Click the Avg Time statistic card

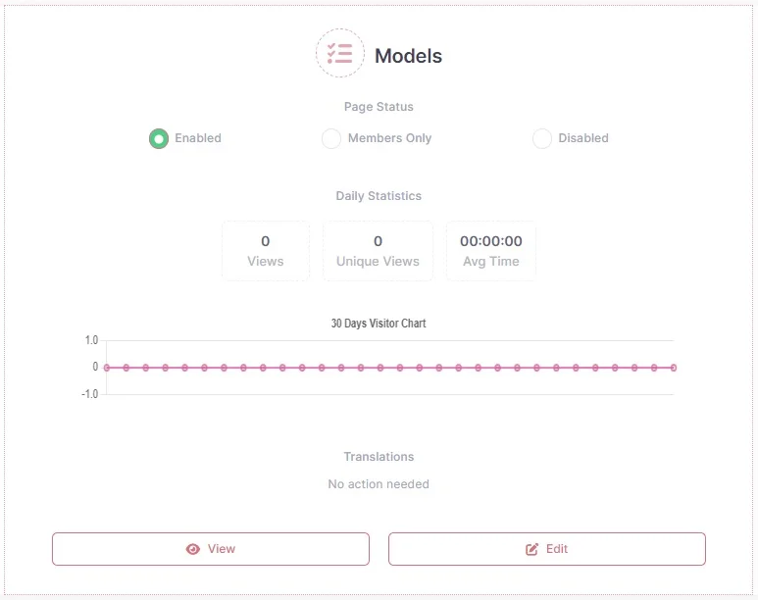point(490,251)
